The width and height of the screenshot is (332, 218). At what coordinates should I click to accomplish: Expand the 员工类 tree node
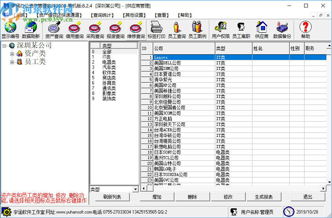[x=12, y=62]
